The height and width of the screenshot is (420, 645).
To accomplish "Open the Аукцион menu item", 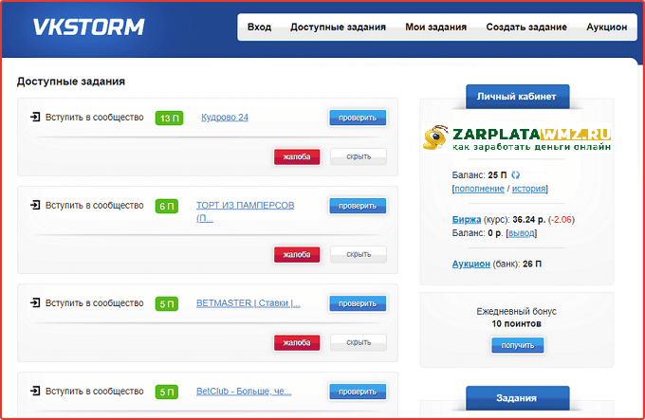I will click(607, 27).
